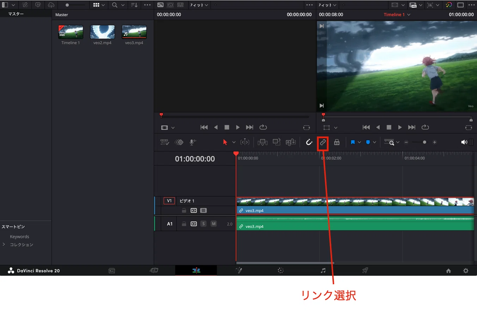Toggle Loop in timeline viewer
The height and width of the screenshot is (311, 477).
pos(425,127)
